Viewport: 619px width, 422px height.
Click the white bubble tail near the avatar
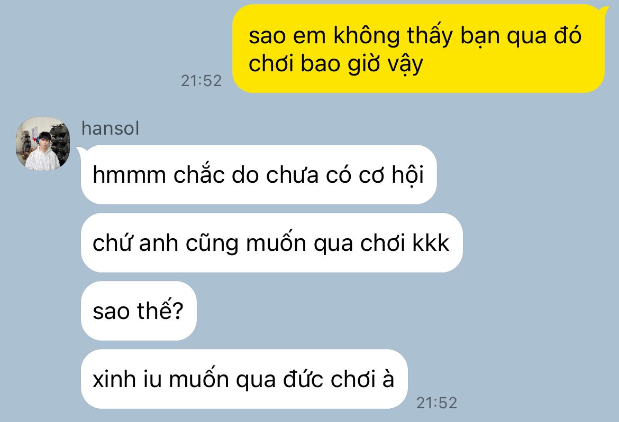click(81, 151)
